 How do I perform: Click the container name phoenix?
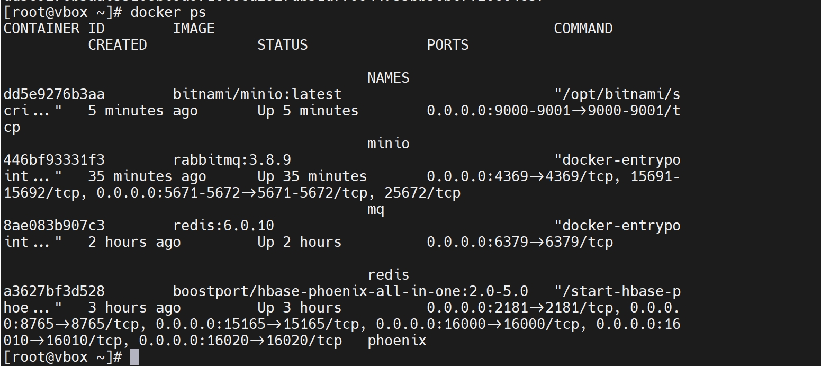[x=397, y=341]
